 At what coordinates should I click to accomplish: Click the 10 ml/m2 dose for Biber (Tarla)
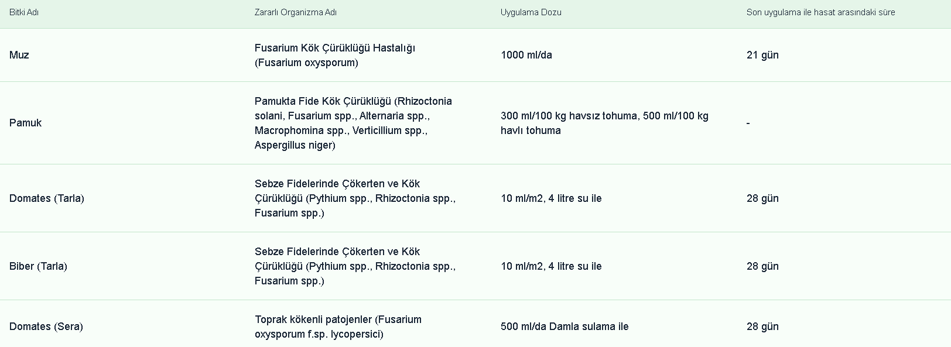tap(551, 266)
